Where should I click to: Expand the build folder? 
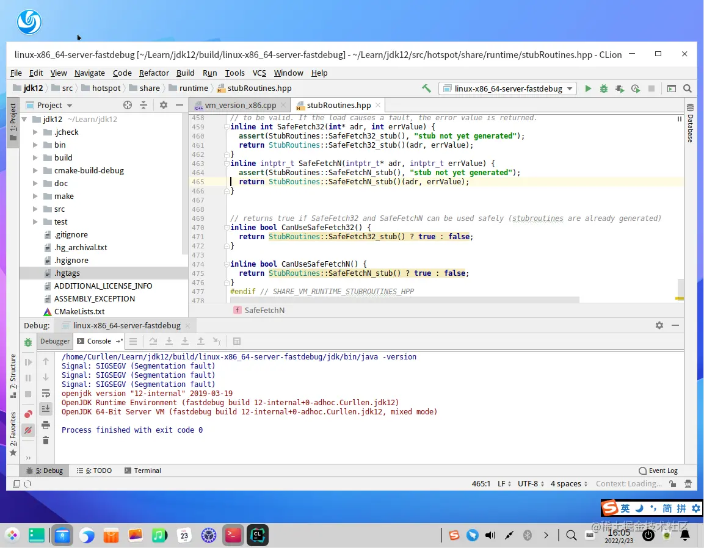click(x=35, y=157)
